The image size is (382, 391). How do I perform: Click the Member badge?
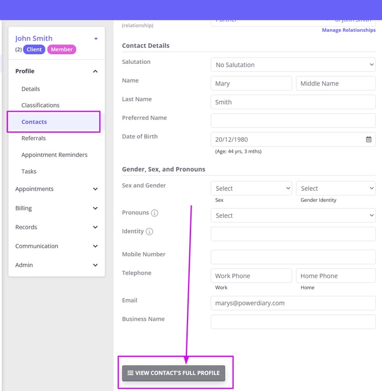pos(62,50)
